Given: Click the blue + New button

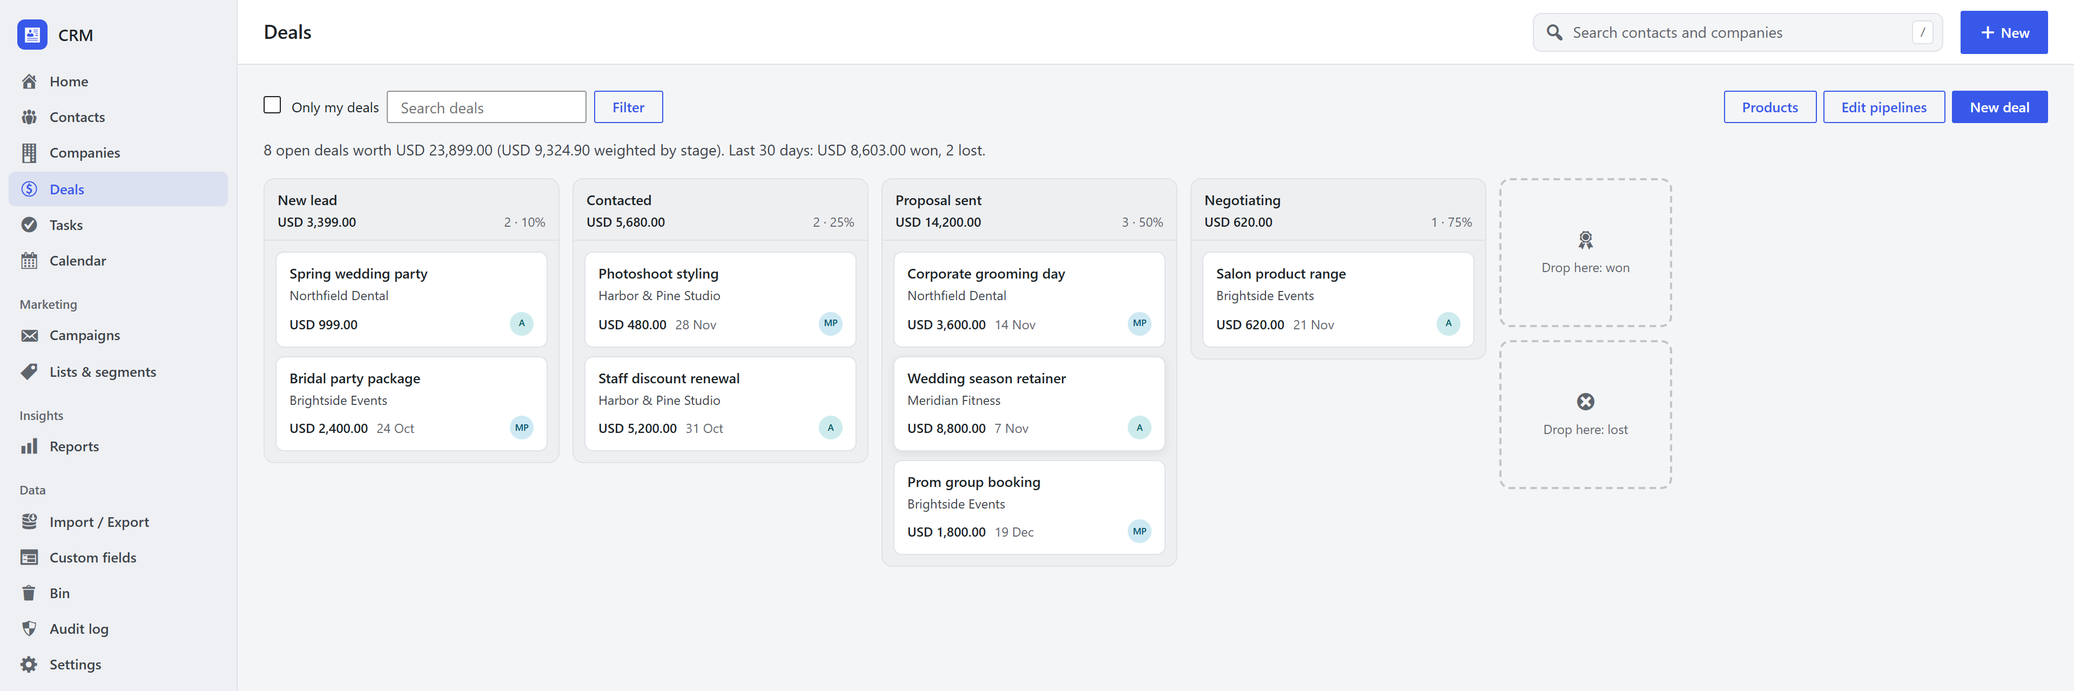Looking at the screenshot, I should click(x=2003, y=32).
